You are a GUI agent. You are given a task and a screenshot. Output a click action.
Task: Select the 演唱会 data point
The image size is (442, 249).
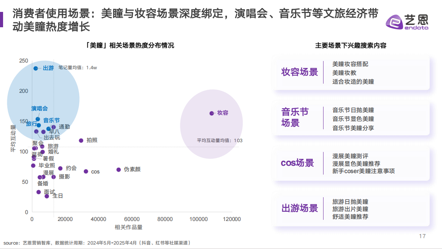(38, 119)
